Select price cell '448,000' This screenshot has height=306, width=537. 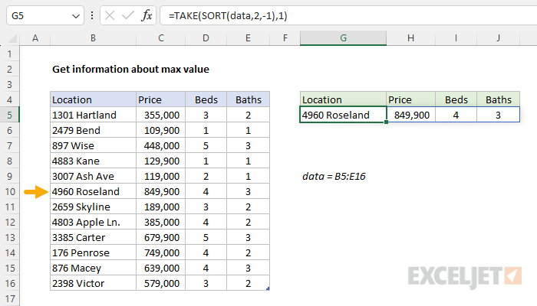click(160, 146)
